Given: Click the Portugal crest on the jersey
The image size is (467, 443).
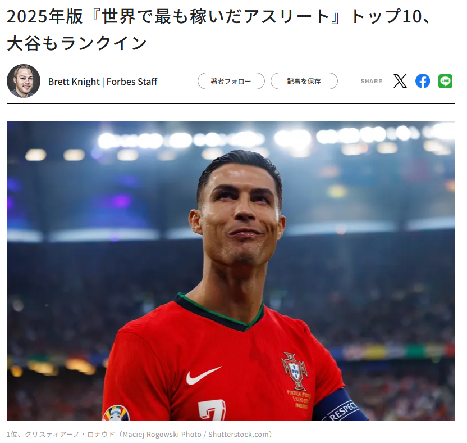Looking at the screenshot, I should pos(295,370).
